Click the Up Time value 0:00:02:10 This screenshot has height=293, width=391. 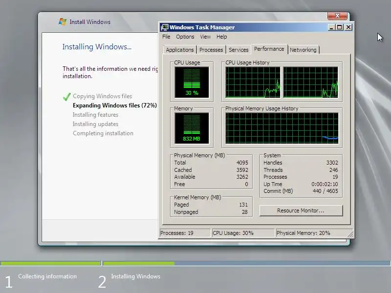(x=325, y=184)
